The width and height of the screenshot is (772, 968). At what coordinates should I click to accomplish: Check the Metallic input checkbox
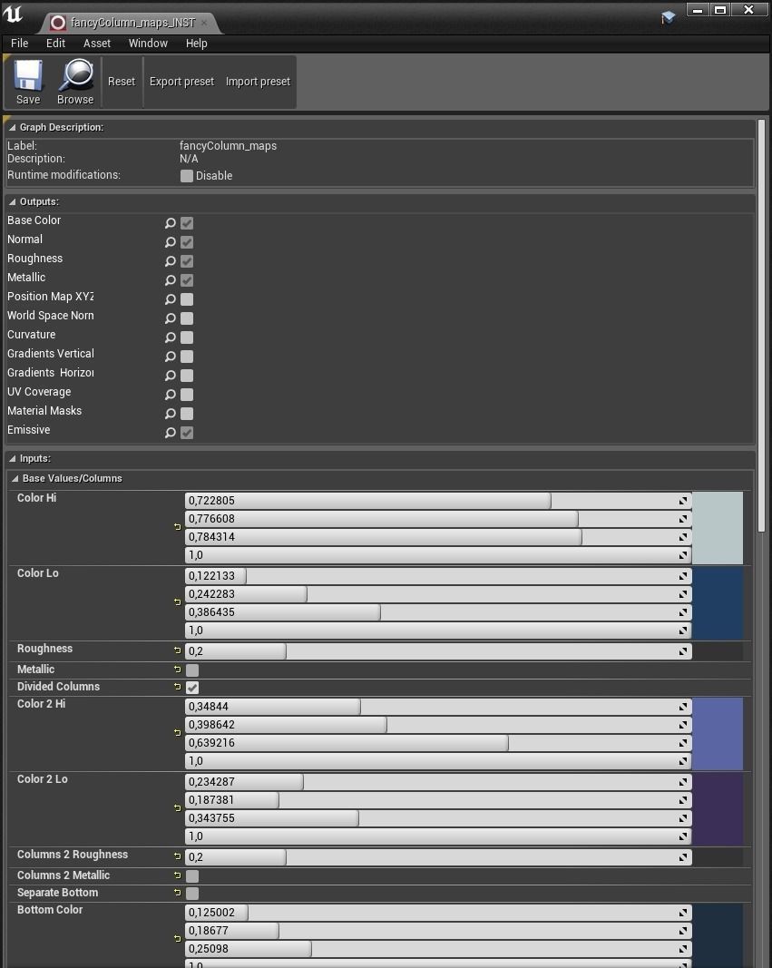pos(192,670)
